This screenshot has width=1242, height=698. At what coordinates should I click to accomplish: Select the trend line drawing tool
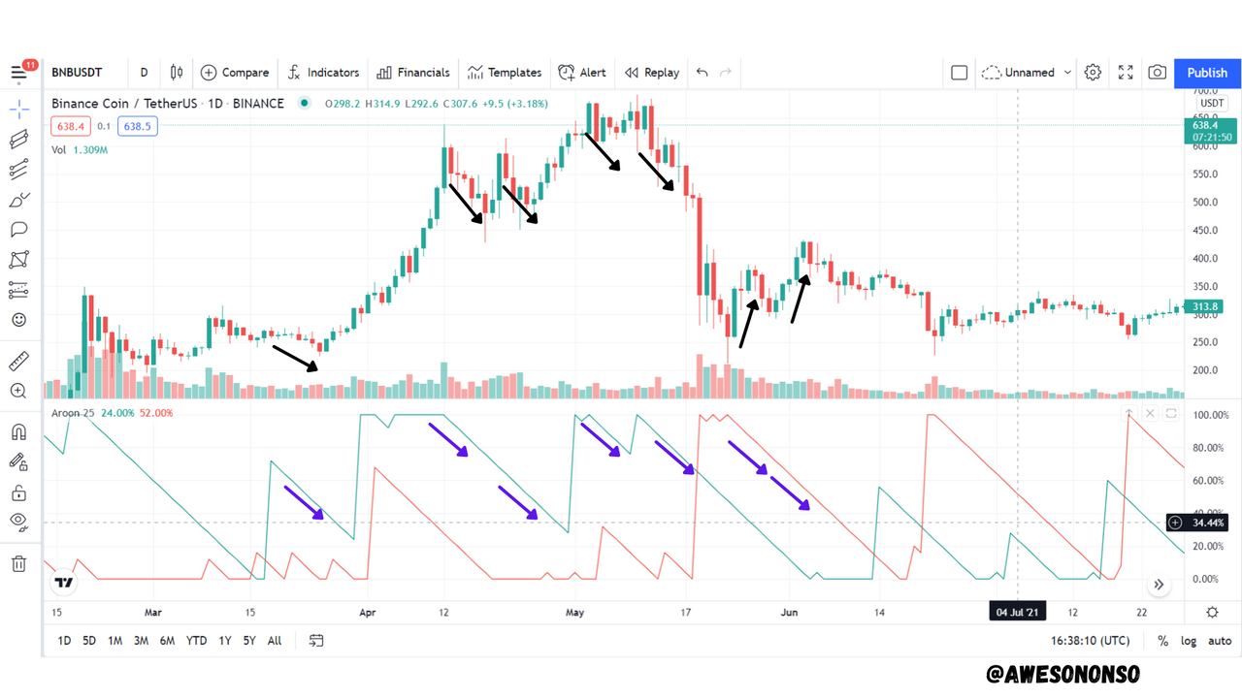(x=19, y=140)
